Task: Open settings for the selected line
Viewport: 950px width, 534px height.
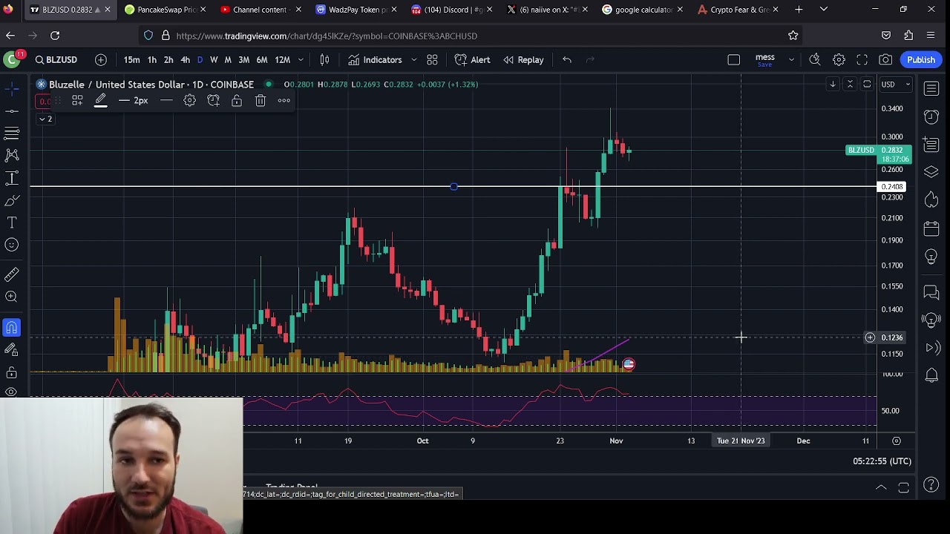Action: [189, 100]
